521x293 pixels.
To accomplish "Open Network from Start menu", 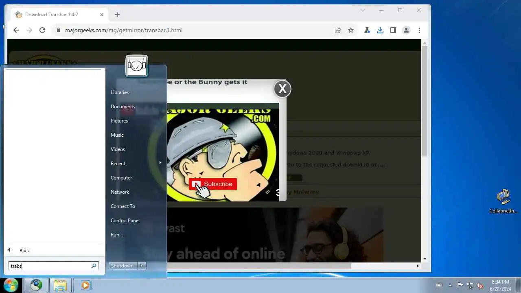I will click(120, 192).
